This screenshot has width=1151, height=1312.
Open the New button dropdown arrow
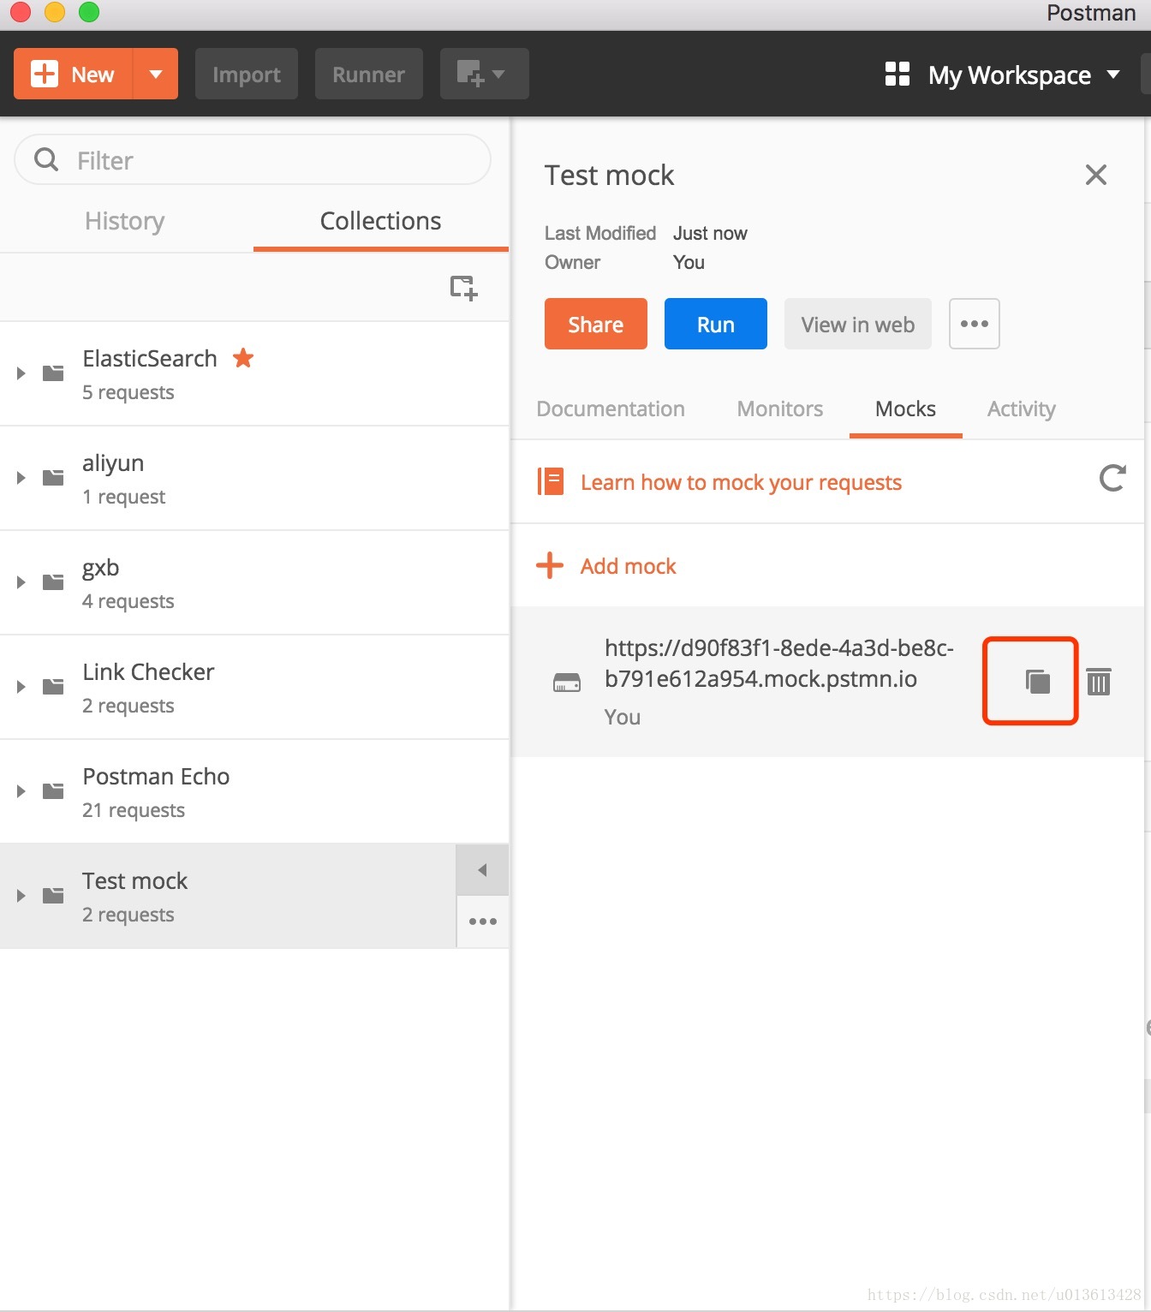click(156, 74)
